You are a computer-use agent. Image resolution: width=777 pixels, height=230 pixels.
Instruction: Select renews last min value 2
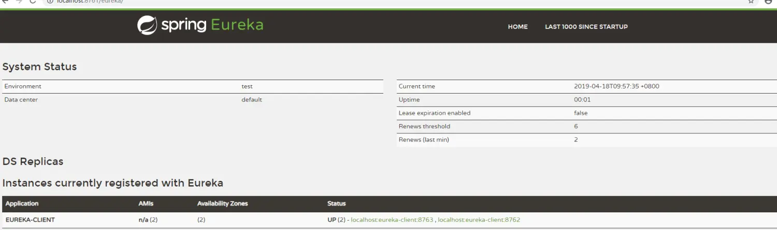point(576,140)
